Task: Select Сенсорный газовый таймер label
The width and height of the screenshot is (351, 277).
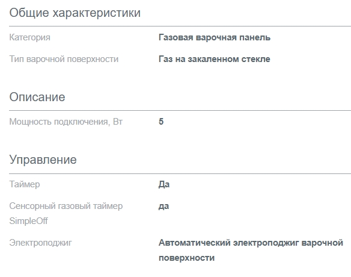Action: (66, 206)
